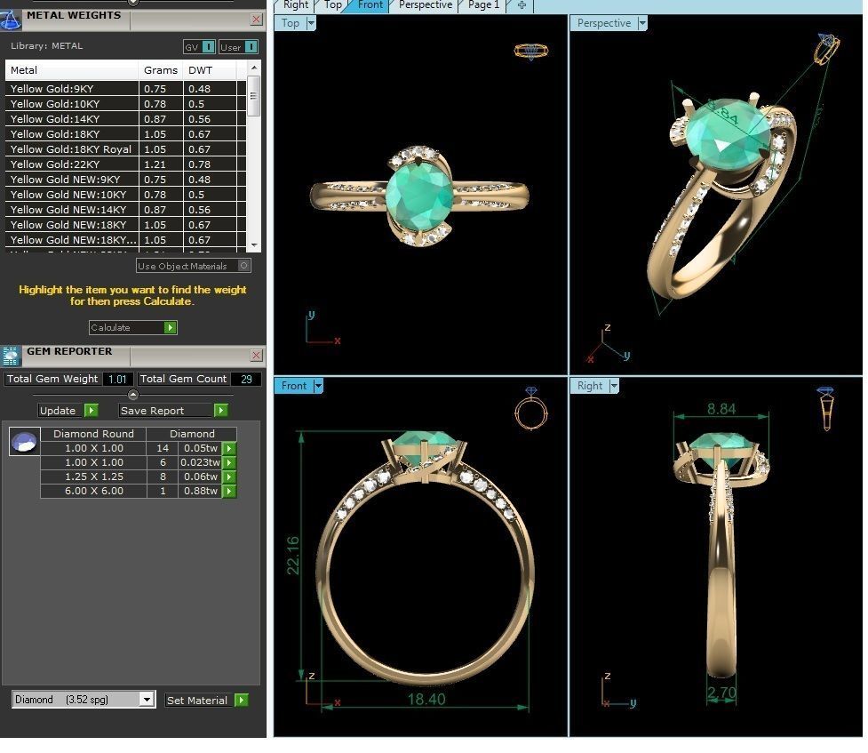Click the Front viewport title label
The height and width of the screenshot is (753, 868).
pos(294,386)
